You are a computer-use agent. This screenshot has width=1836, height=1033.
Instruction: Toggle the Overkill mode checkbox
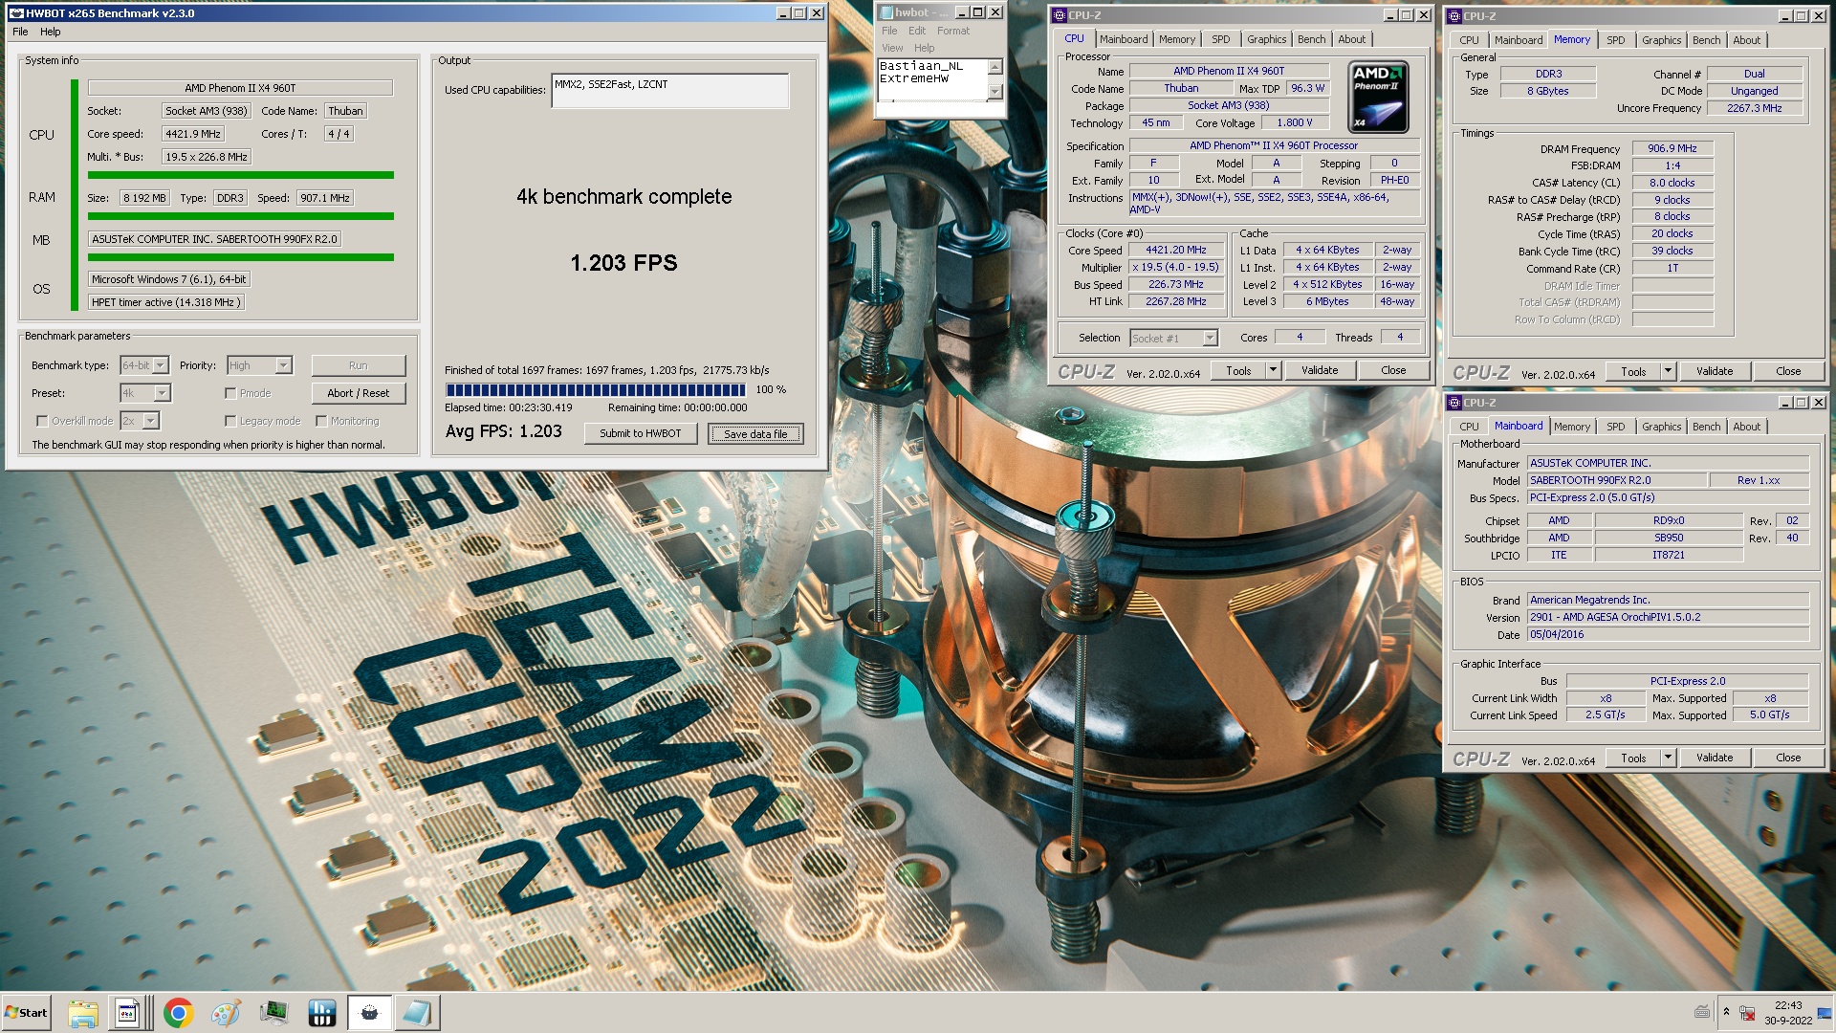[42, 421]
